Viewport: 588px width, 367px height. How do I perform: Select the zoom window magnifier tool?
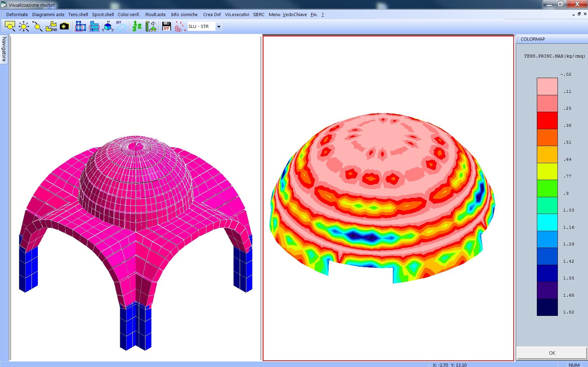10,26
